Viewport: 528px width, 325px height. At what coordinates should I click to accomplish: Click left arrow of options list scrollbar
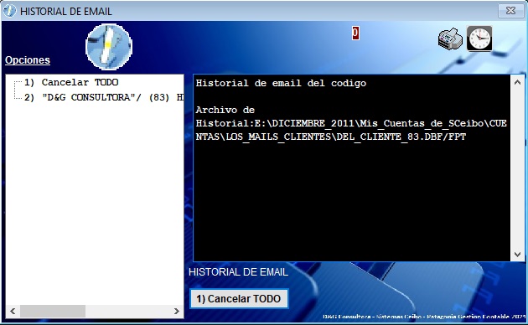coord(13,312)
